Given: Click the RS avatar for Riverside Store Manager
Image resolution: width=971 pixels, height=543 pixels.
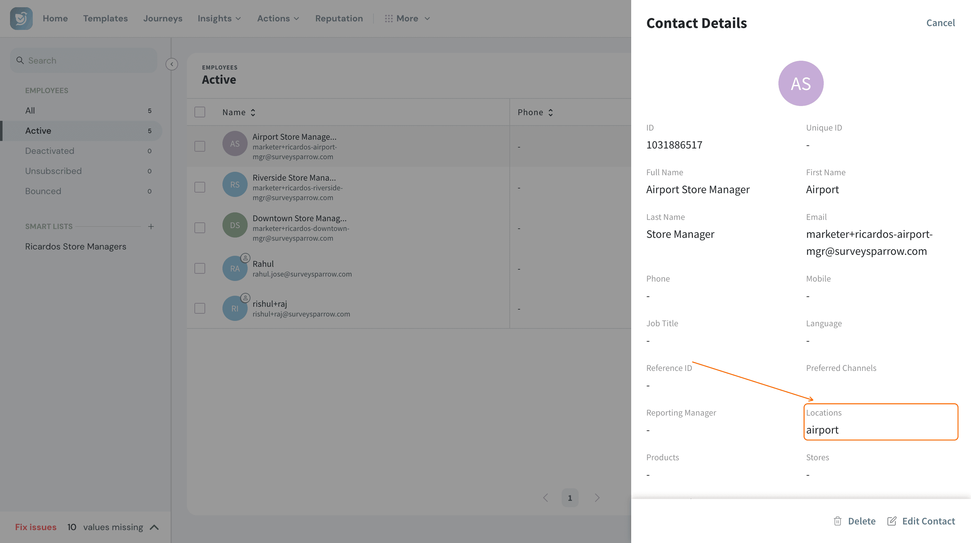Looking at the screenshot, I should tap(235, 184).
